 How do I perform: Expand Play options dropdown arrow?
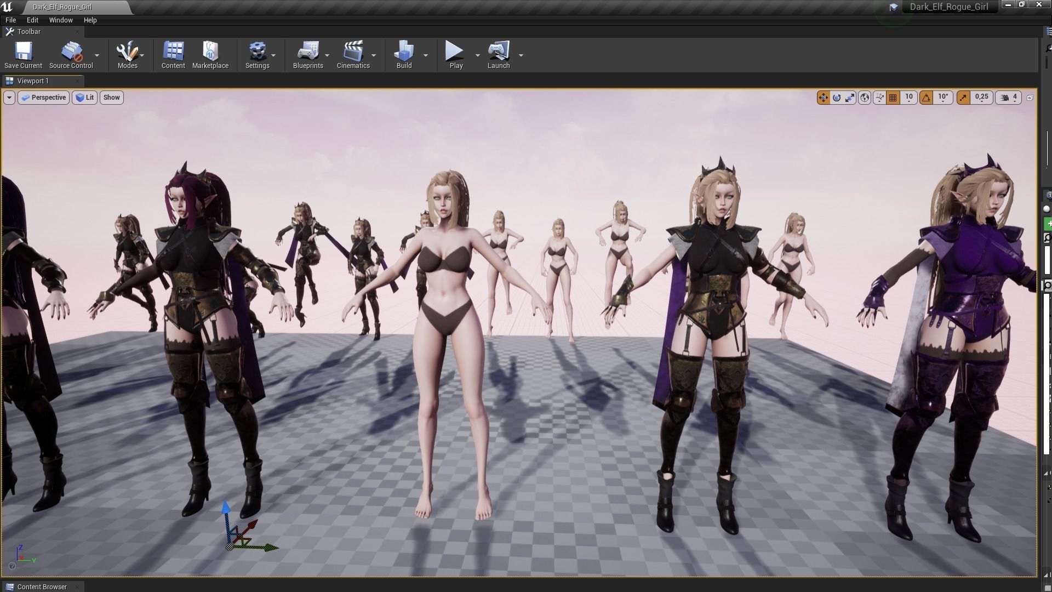click(x=477, y=55)
